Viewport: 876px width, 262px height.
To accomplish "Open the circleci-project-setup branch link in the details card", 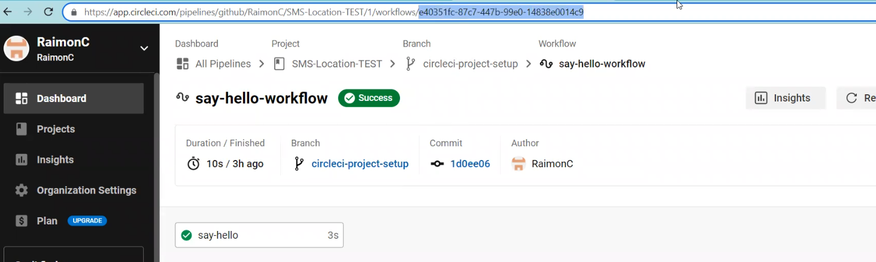I will (360, 164).
